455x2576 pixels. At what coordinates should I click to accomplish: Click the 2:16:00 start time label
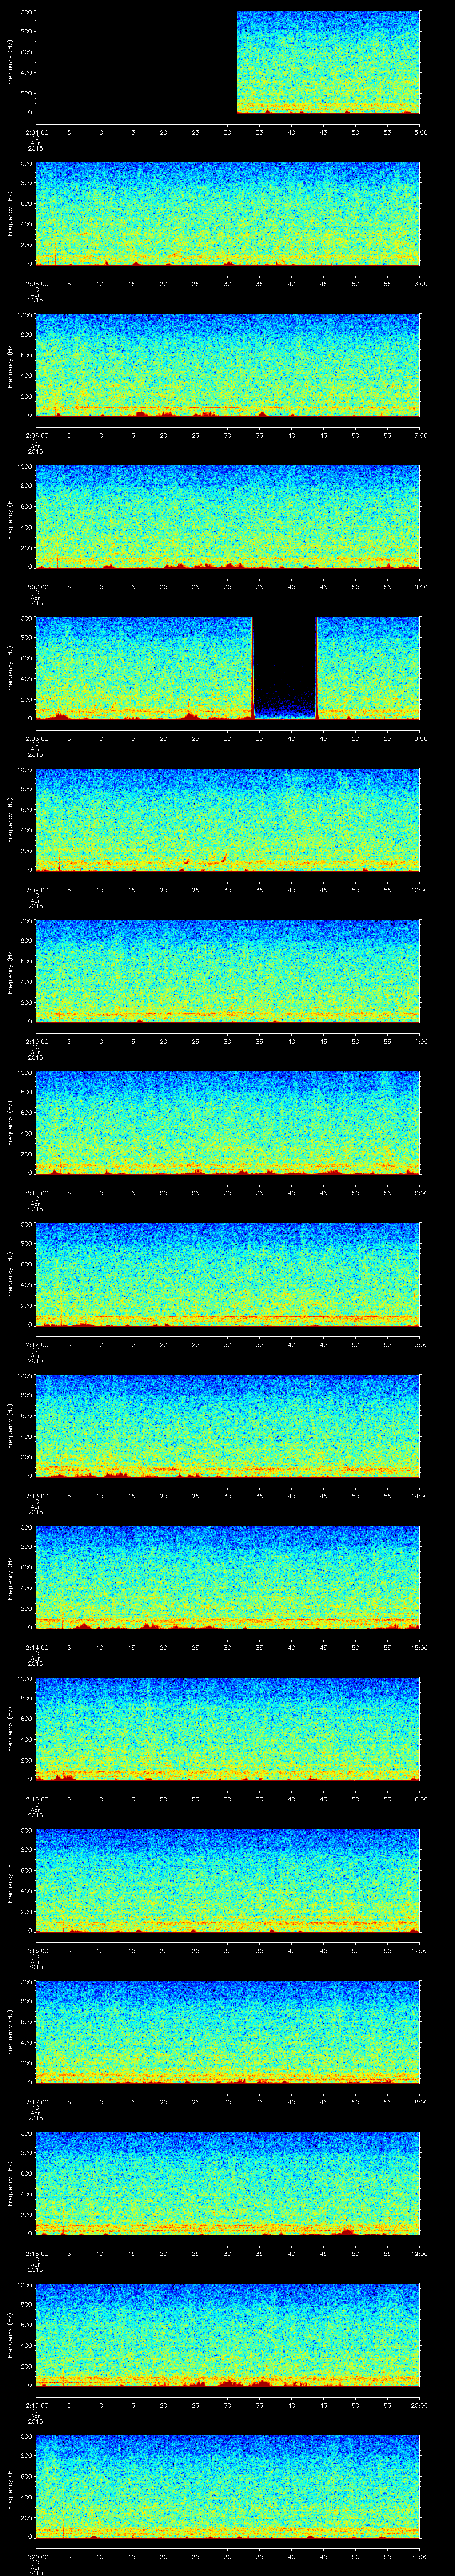36,1950
